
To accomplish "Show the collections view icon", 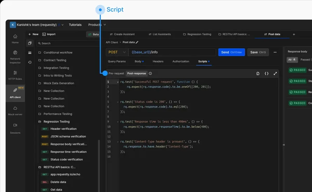I will [x=30, y=43].
